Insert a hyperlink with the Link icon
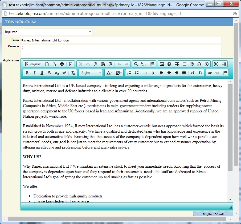 tap(210, 73)
